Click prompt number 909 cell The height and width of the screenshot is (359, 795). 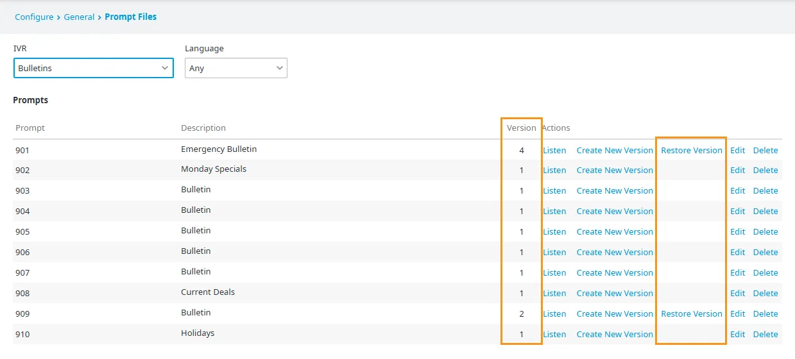(x=22, y=315)
